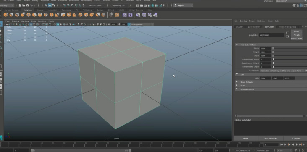
Task: Select the Sculpt tool on the shelf
Action: 5,15
